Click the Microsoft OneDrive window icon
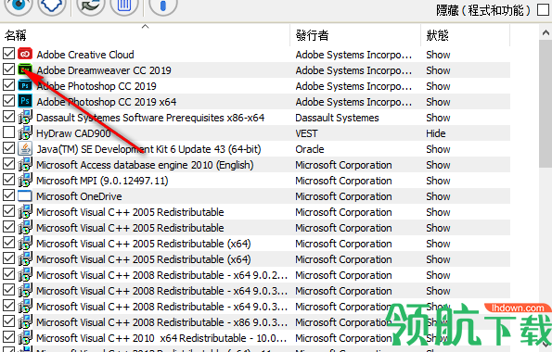 [25, 195]
